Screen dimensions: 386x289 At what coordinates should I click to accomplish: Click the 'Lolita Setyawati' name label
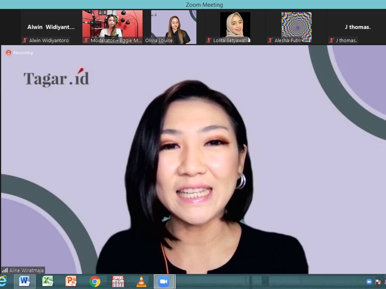pos(230,40)
